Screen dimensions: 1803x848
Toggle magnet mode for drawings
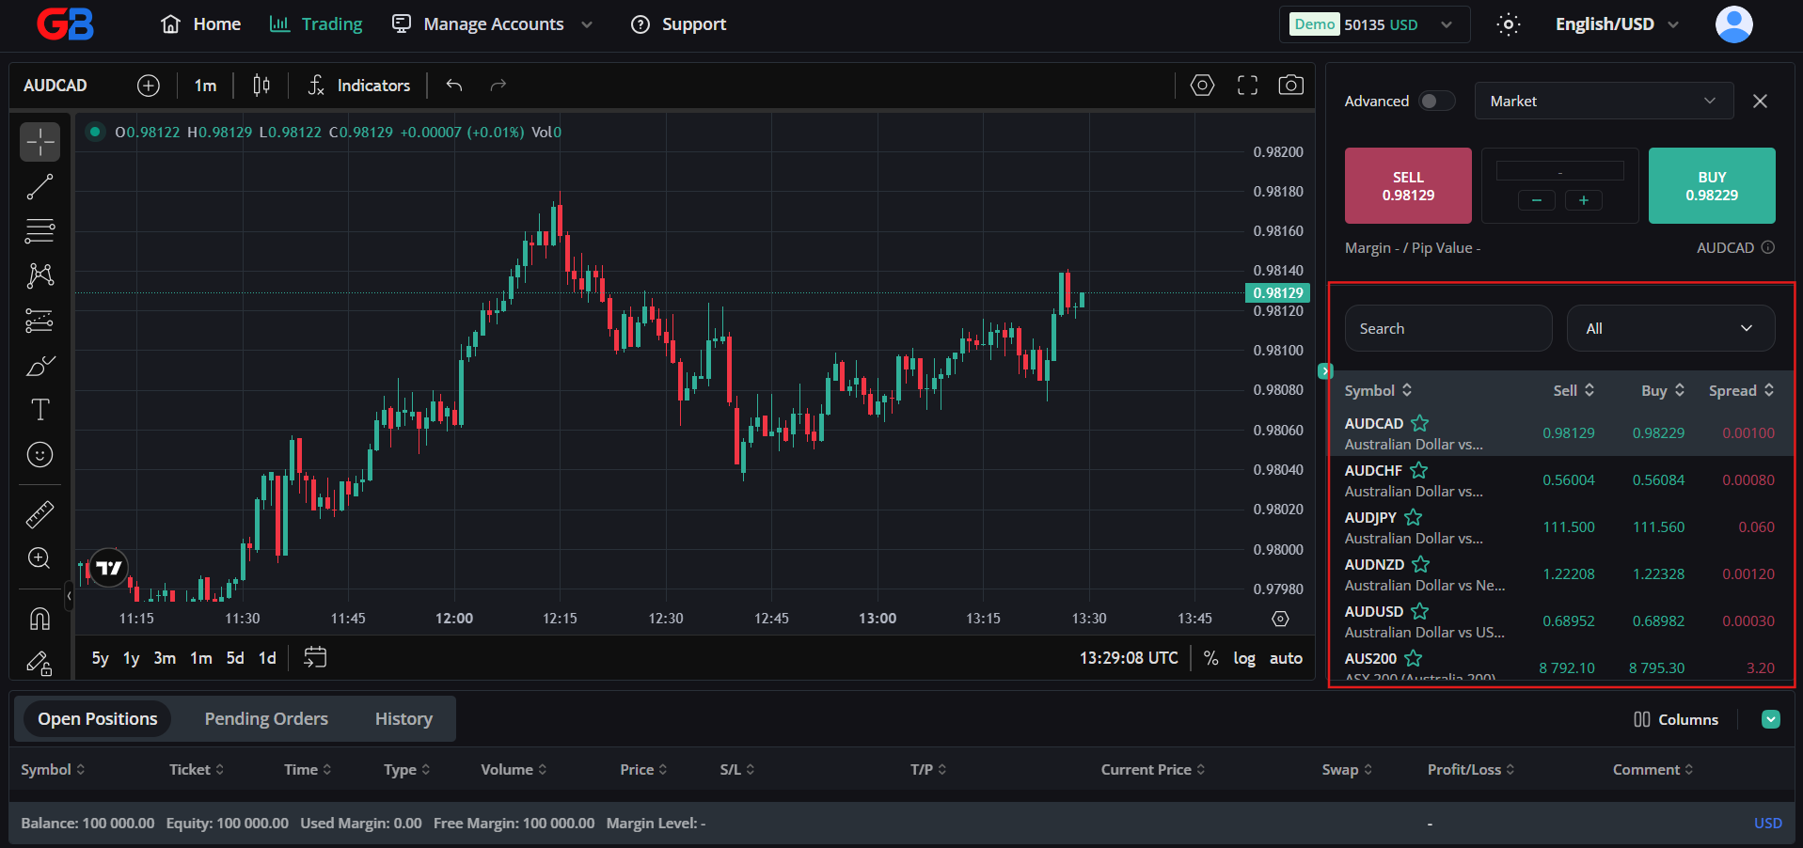[40, 619]
